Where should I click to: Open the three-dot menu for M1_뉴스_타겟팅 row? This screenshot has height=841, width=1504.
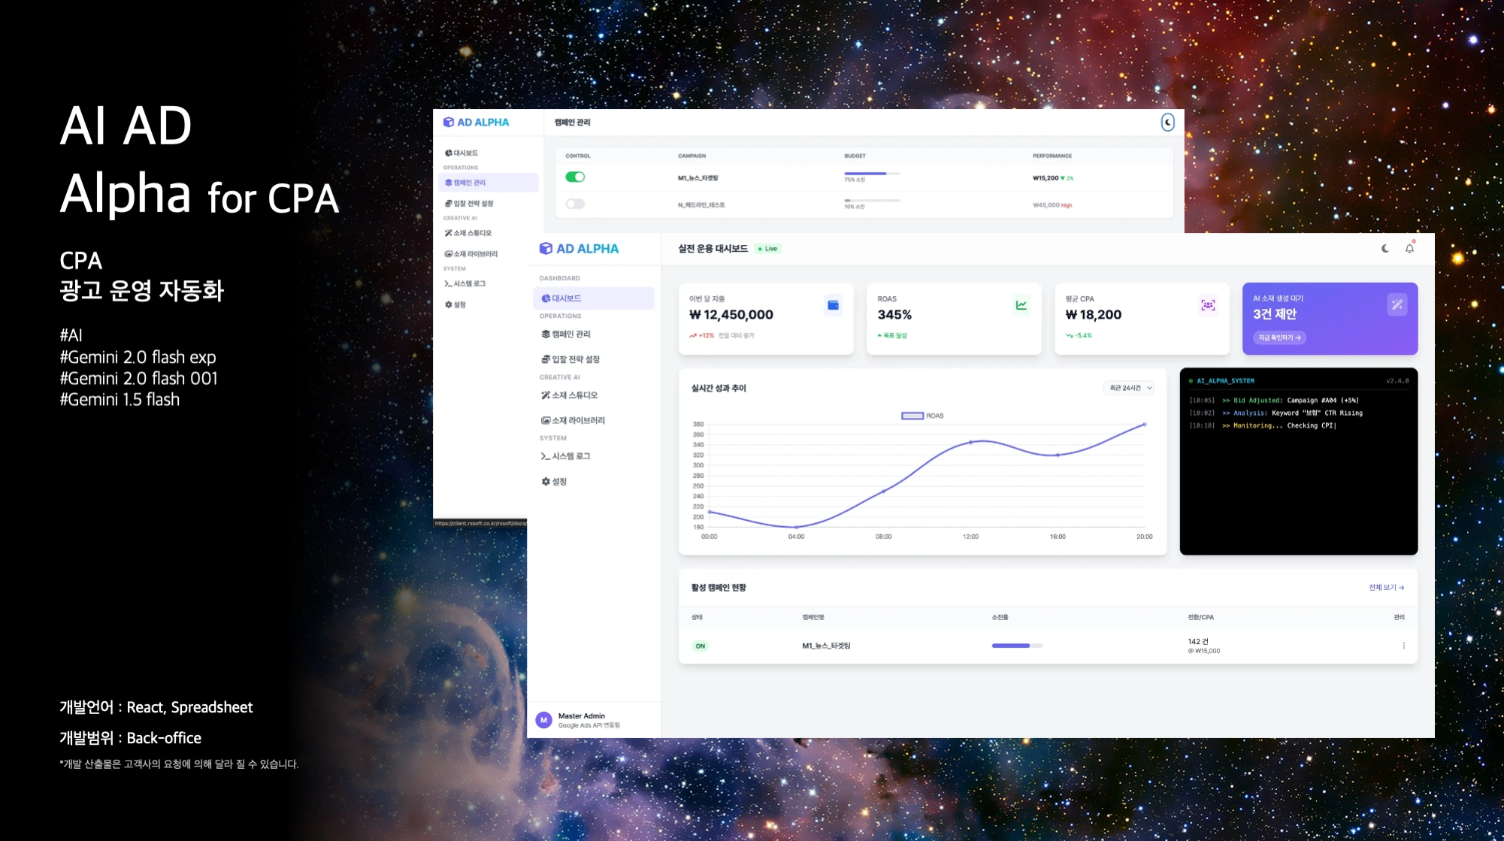[x=1403, y=646]
